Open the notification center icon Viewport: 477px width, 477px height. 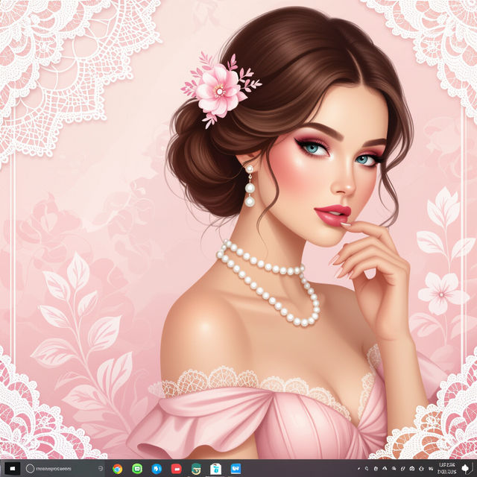[465, 469]
